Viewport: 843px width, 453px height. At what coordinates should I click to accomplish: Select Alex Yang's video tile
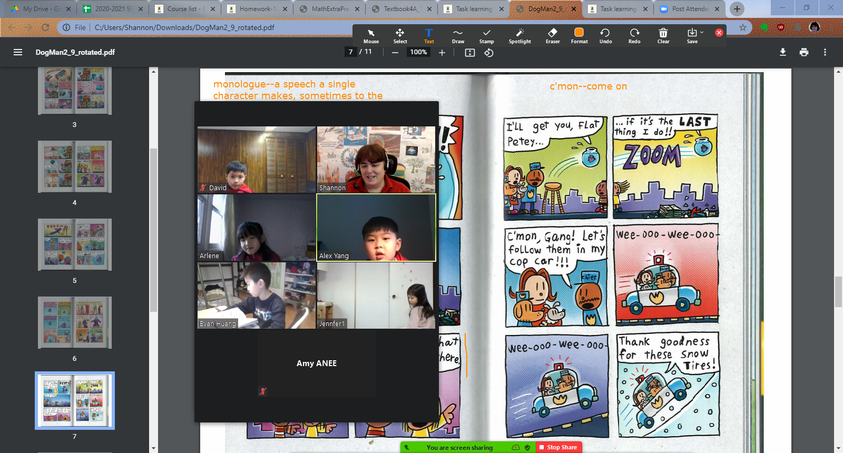tap(376, 228)
